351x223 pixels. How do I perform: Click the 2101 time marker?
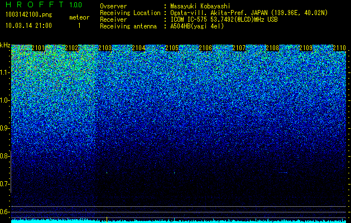pyautogui.click(x=38, y=48)
